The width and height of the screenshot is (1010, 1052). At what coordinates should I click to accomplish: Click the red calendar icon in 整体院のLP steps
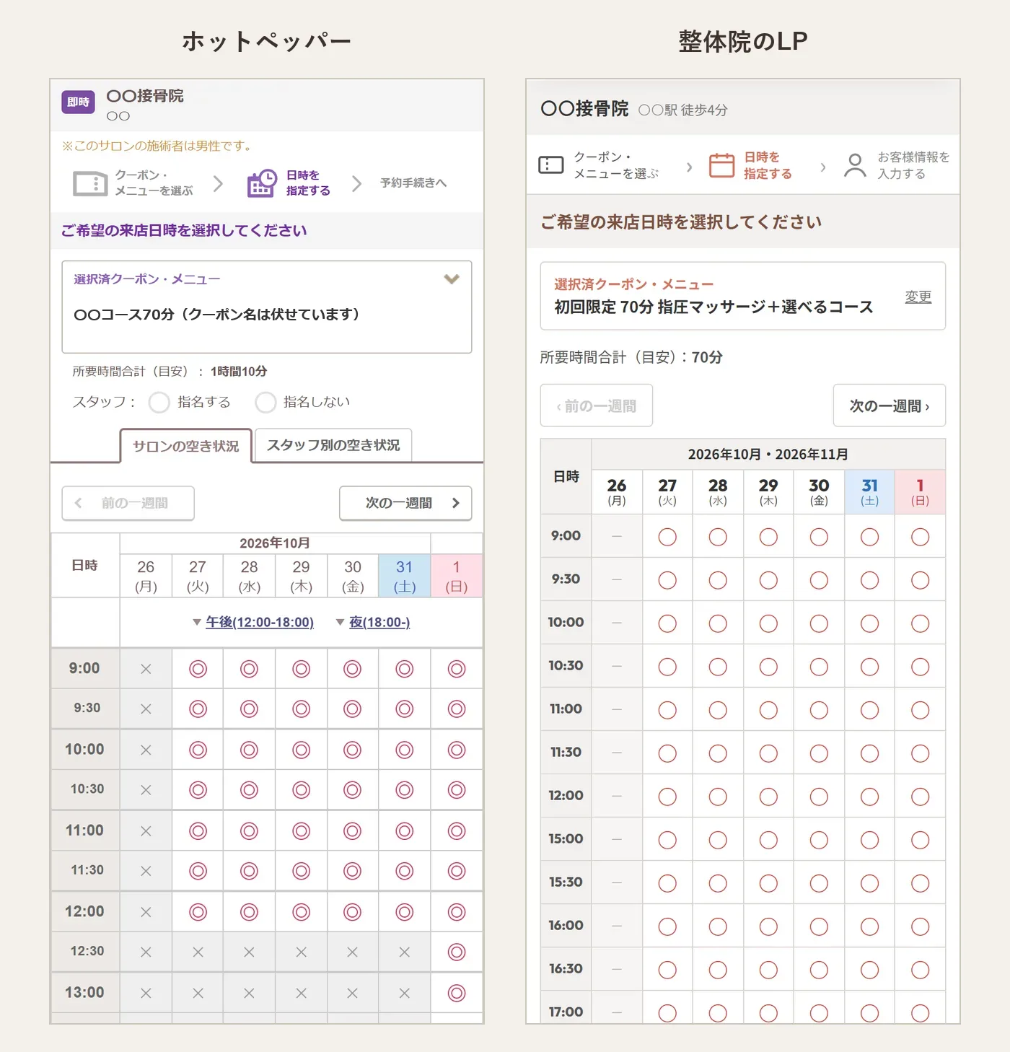[x=721, y=165]
